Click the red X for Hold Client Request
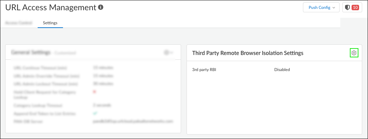Screen dimensions: 368x139 point(94,92)
